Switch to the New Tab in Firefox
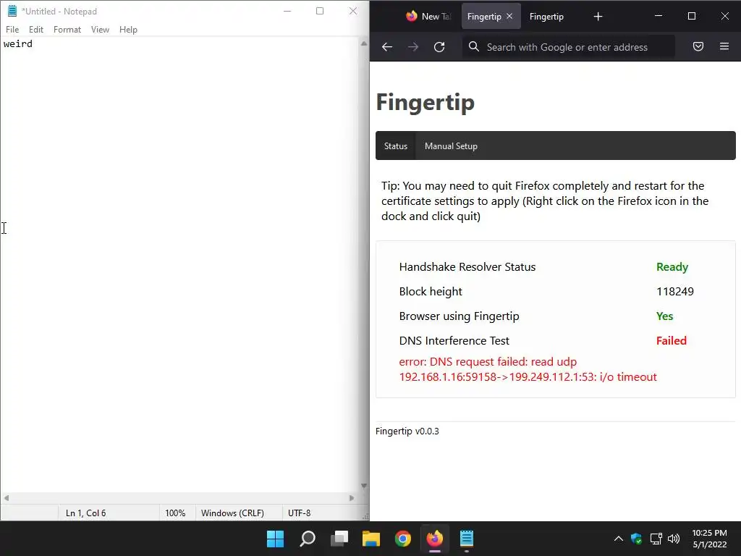The height and width of the screenshot is (556, 741). click(428, 16)
